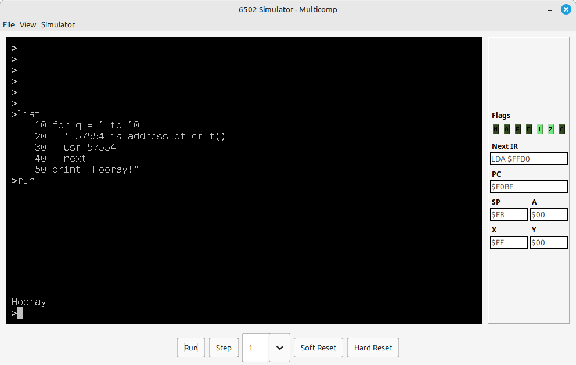Open the View menu
The image size is (576, 365).
click(28, 24)
